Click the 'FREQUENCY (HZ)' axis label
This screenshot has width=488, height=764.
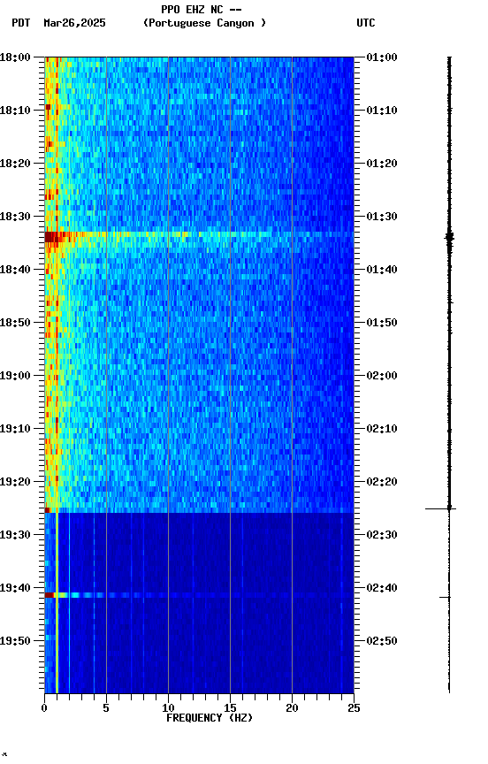210,718
